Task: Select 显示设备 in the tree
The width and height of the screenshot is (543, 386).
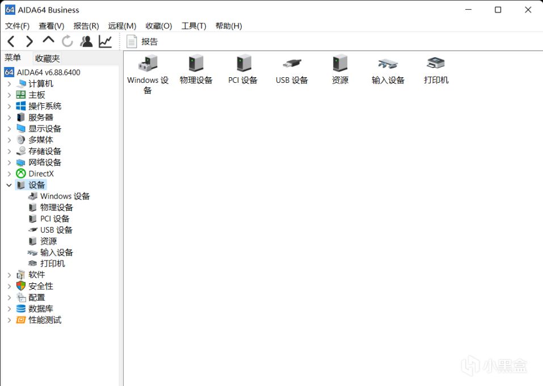Action: pyautogui.click(x=45, y=129)
